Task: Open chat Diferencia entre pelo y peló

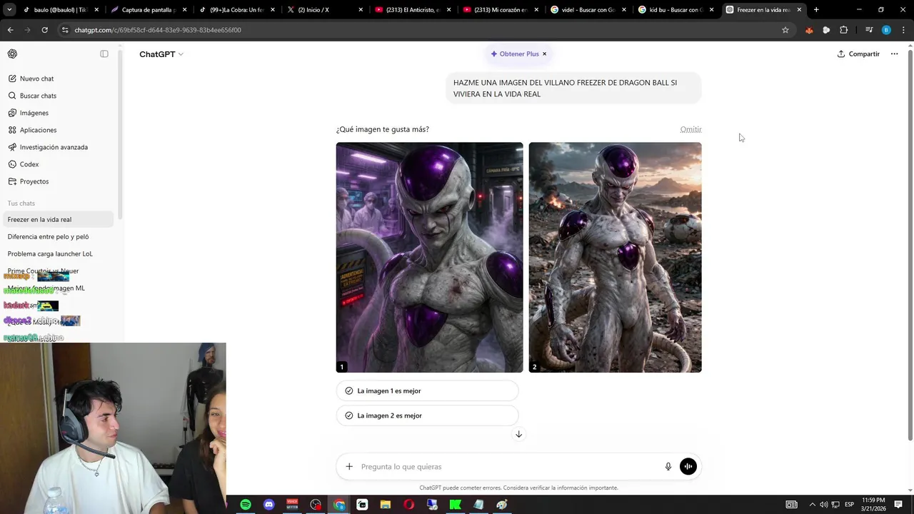Action: pos(59,236)
